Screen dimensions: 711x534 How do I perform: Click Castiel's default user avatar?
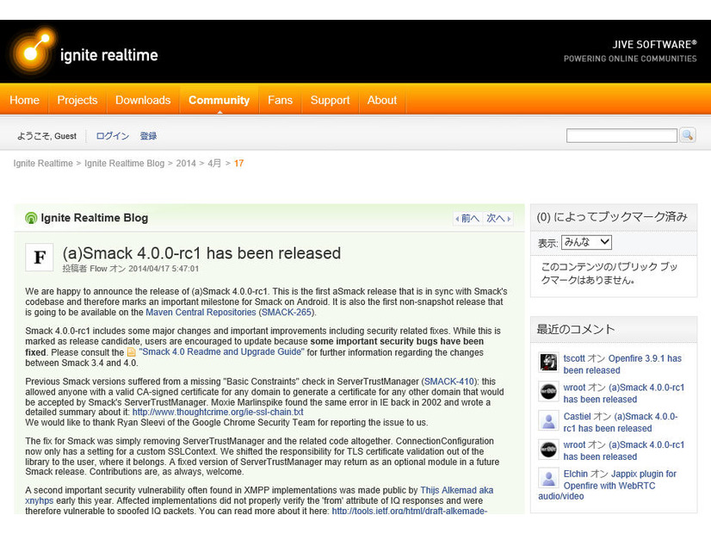click(548, 420)
